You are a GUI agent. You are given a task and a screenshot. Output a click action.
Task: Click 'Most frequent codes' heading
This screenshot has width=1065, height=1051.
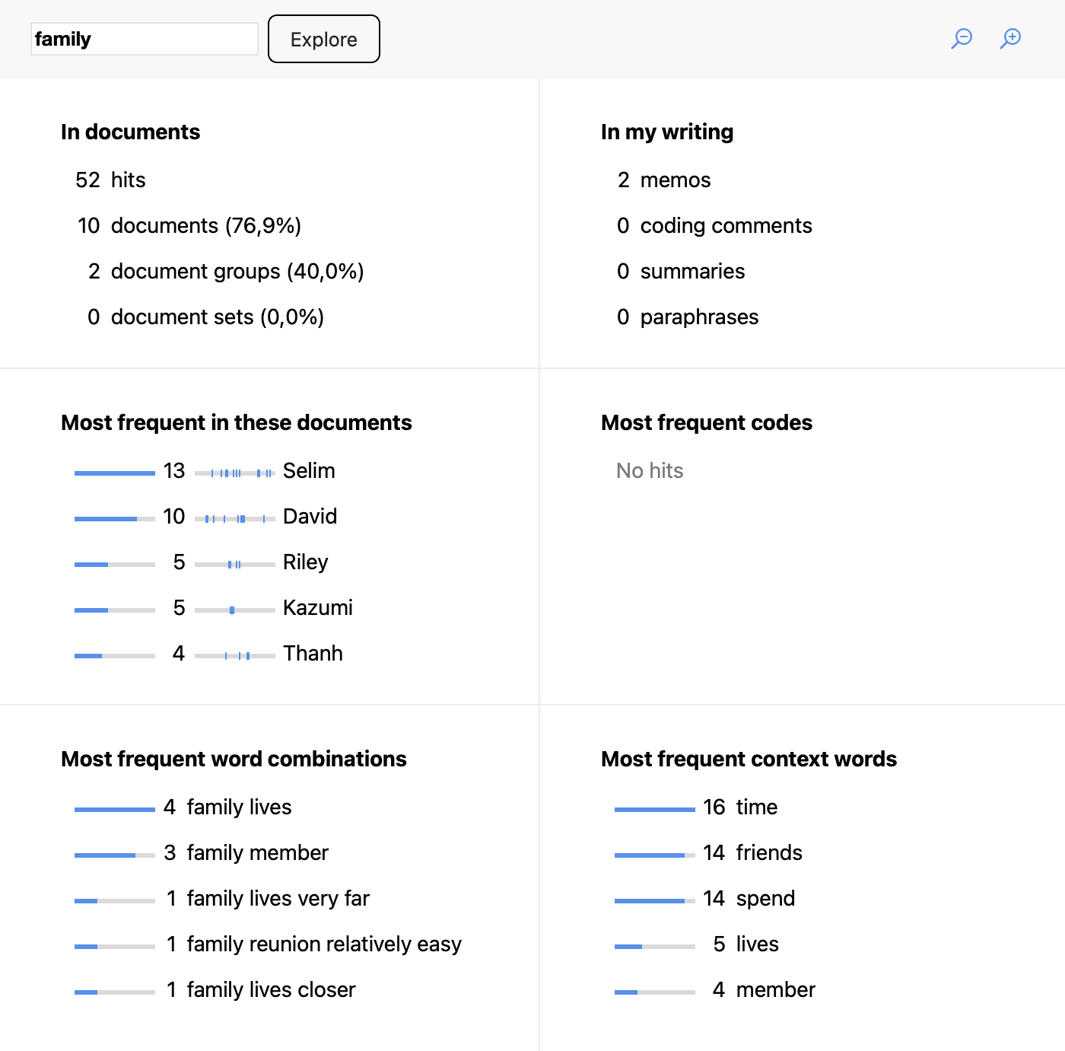707,423
